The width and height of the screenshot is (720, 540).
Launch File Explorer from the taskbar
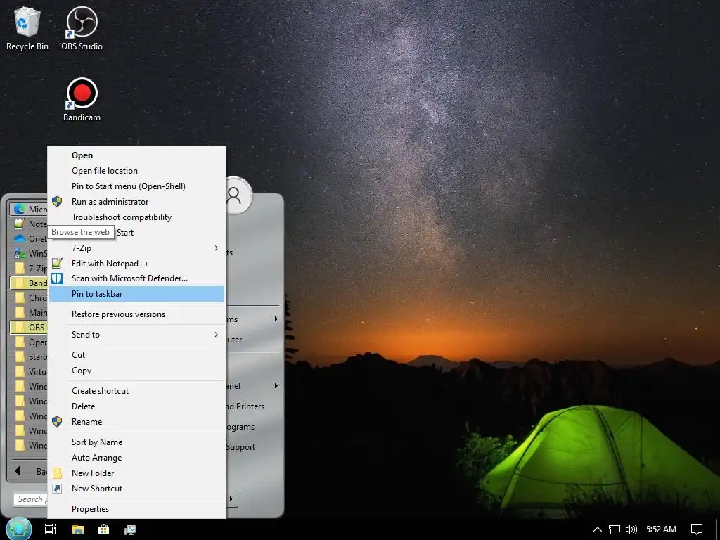tap(77, 529)
